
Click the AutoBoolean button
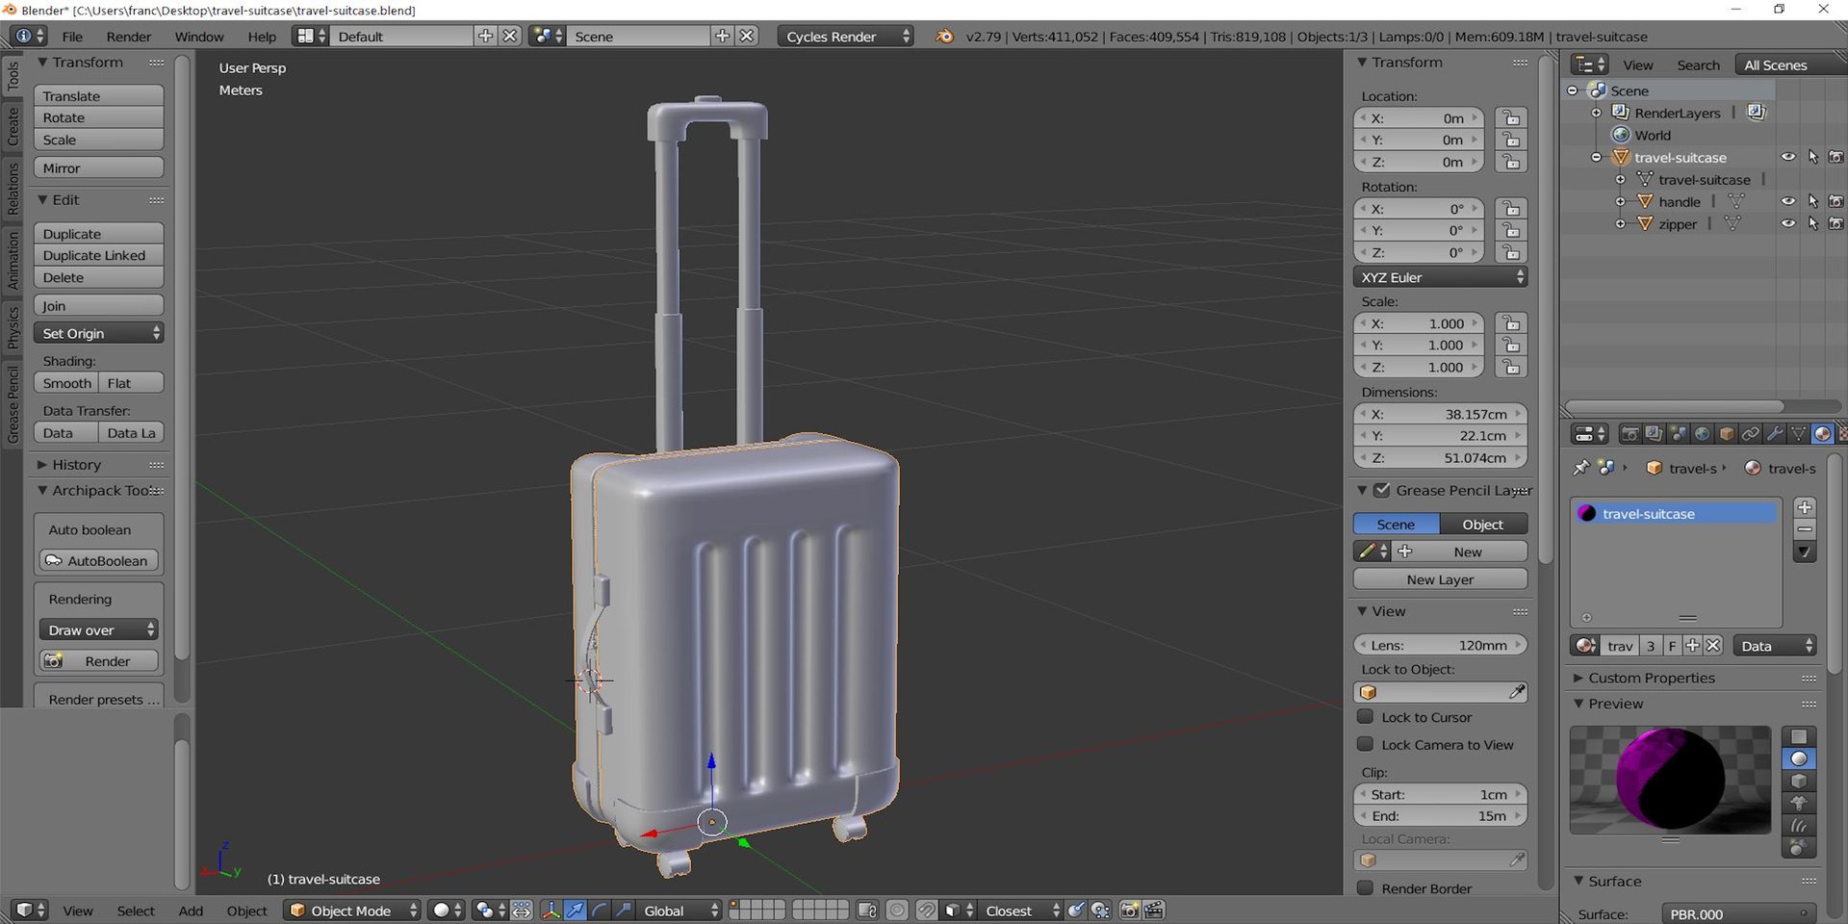click(98, 560)
